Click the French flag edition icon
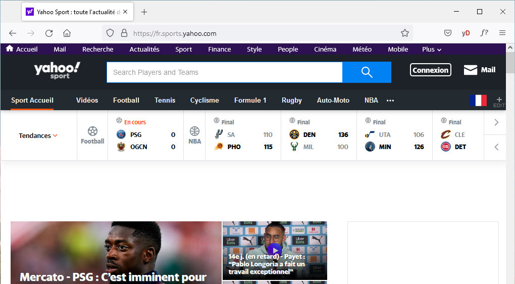 tap(478, 100)
